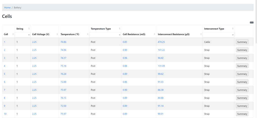Click temperature value 76.86
The width and height of the screenshot is (258, 118).
(63, 42)
